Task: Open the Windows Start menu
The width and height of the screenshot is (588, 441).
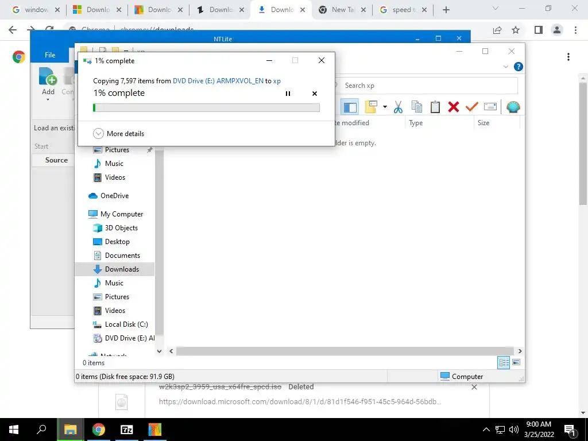Action: click(x=14, y=430)
